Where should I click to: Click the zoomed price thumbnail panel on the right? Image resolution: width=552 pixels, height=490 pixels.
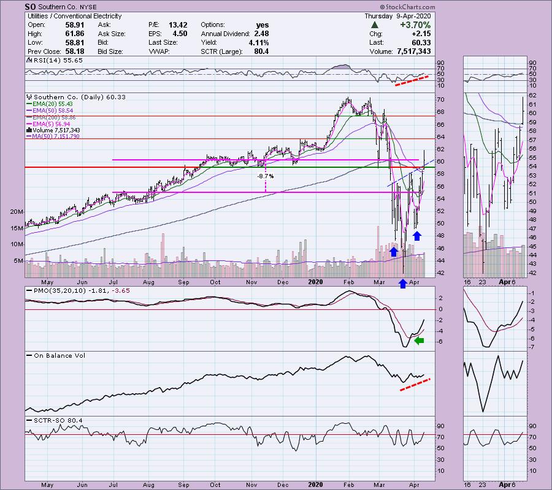495,185
